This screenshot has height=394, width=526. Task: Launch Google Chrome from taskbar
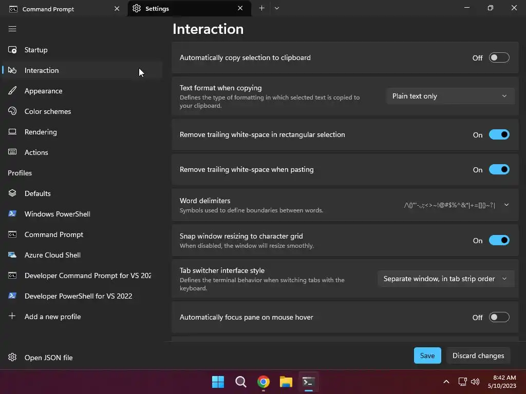click(x=264, y=382)
